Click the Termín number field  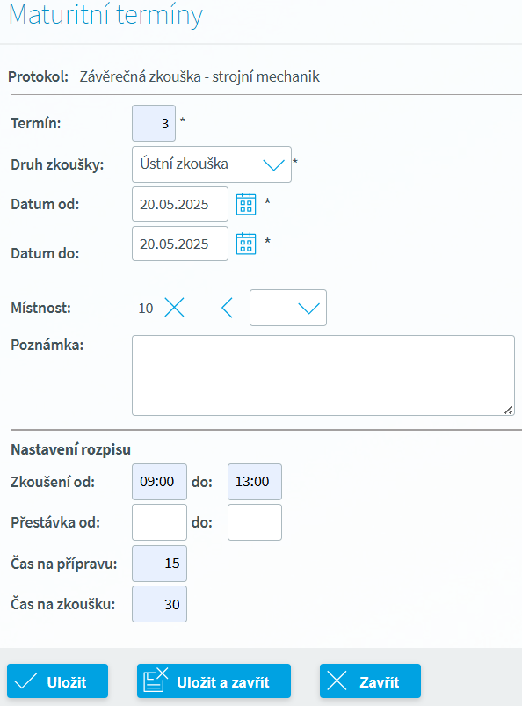point(154,123)
